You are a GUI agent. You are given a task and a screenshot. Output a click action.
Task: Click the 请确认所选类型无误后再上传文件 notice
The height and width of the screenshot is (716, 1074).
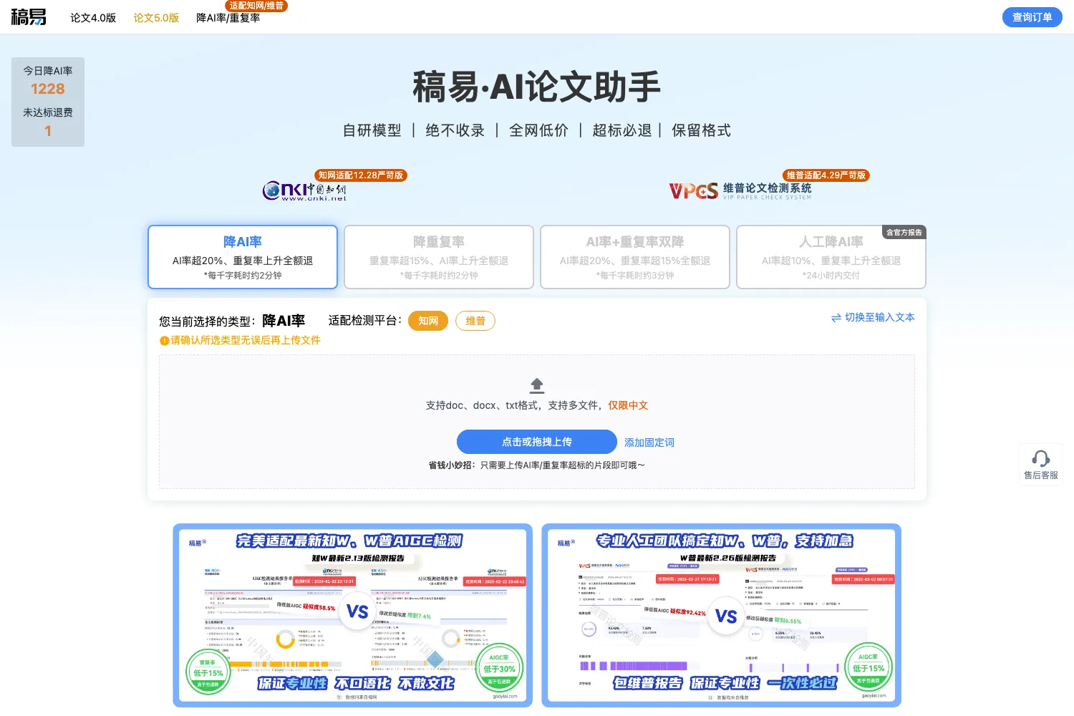coord(246,340)
